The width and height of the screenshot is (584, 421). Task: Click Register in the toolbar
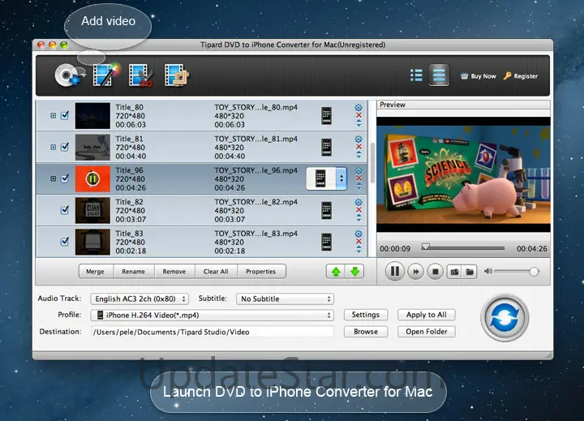[520, 76]
